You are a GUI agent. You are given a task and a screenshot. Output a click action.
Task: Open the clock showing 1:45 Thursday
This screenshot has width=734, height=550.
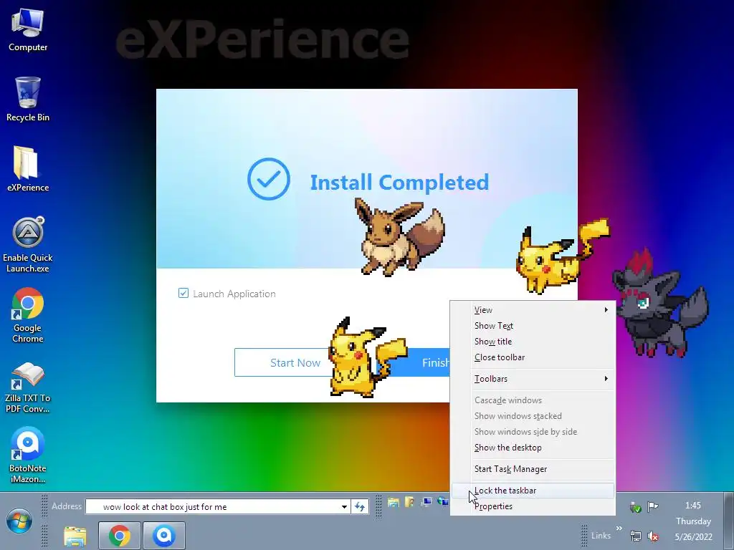click(x=693, y=521)
